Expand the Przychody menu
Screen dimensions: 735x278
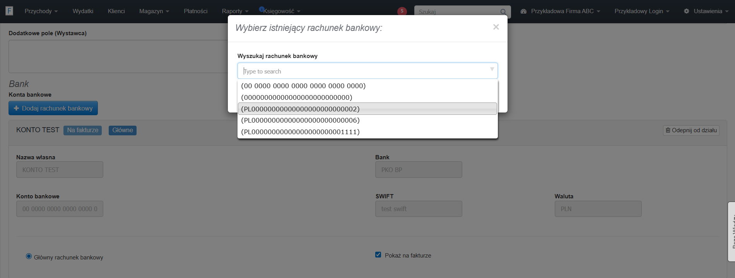41,11
